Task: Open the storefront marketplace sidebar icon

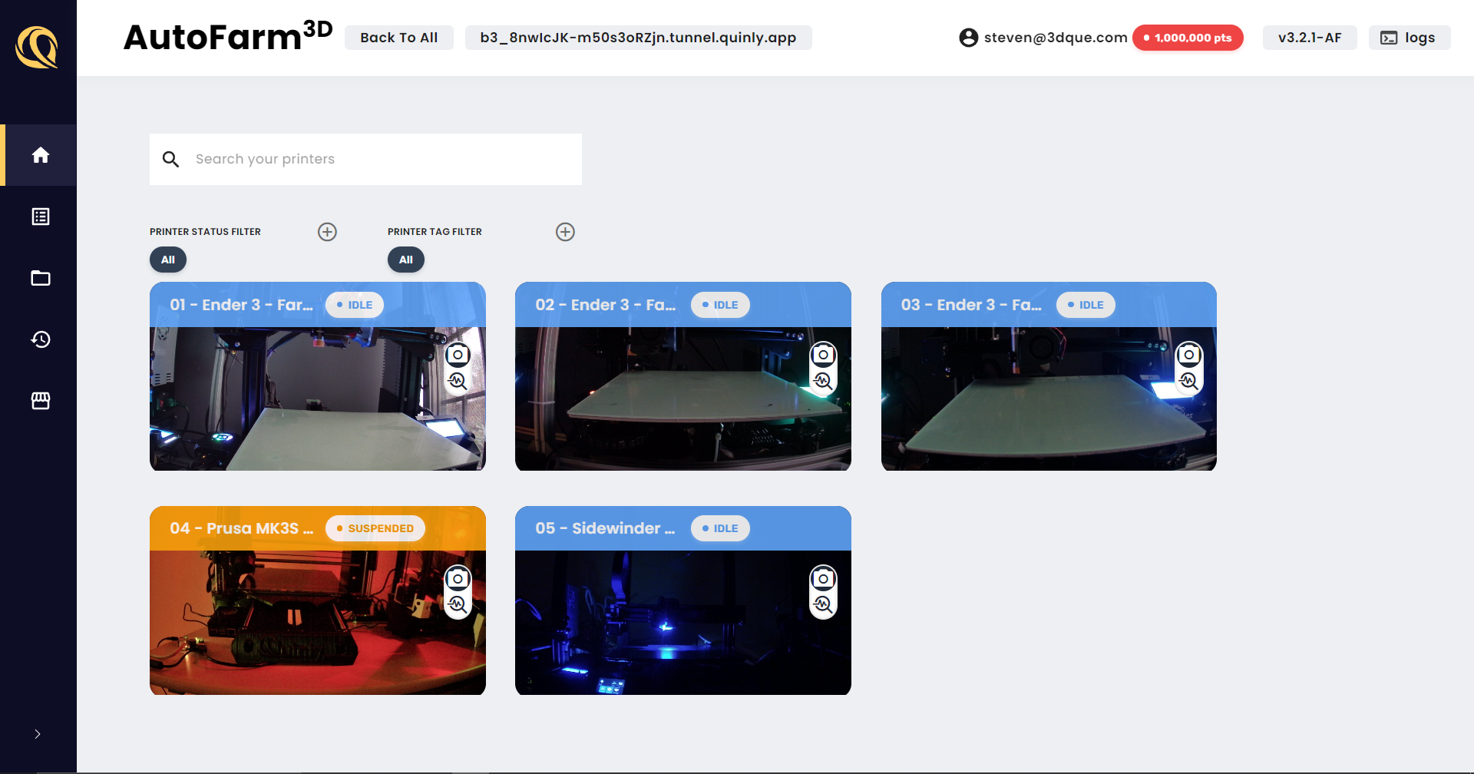Action: point(41,401)
